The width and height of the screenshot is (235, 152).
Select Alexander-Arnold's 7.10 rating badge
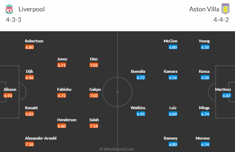[x=30, y=144]
